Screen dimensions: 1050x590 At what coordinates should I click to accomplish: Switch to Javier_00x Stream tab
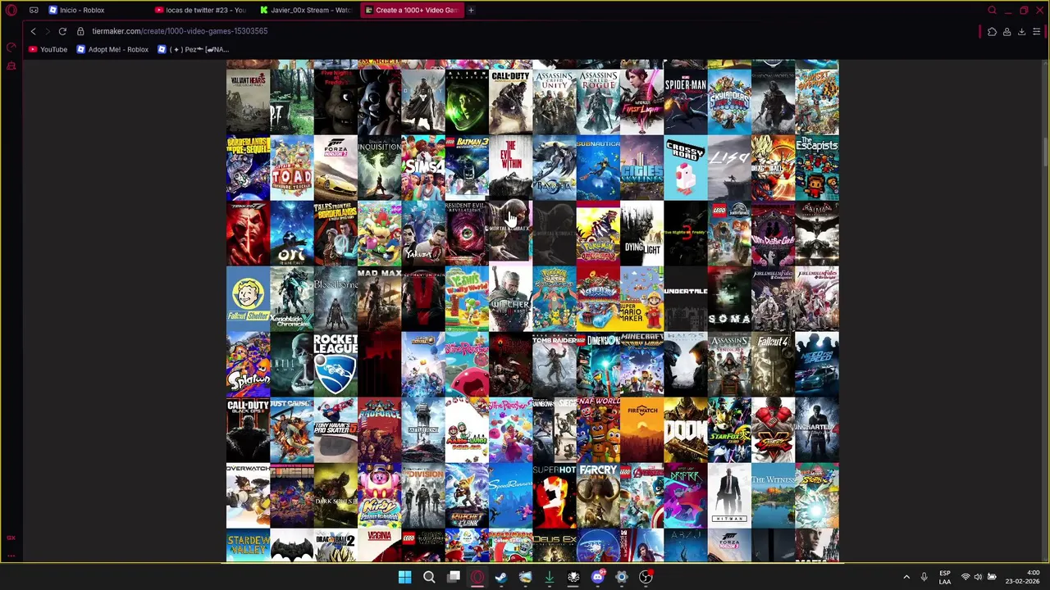306,10
